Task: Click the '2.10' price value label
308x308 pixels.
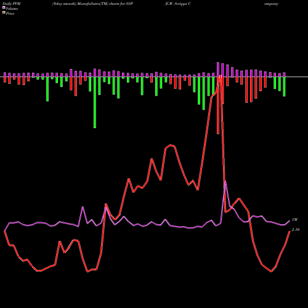Action: coord(296,230)
